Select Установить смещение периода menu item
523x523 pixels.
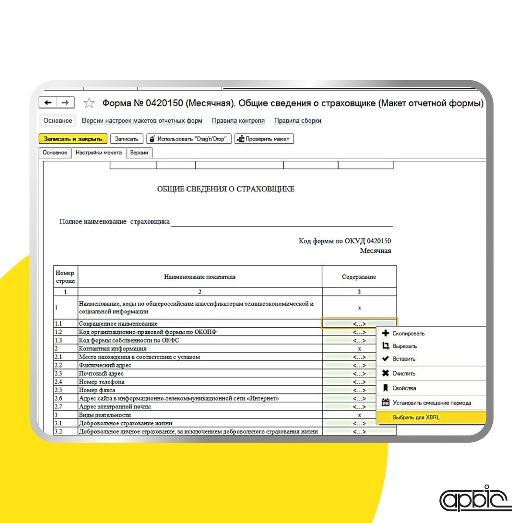coord(431,403)
